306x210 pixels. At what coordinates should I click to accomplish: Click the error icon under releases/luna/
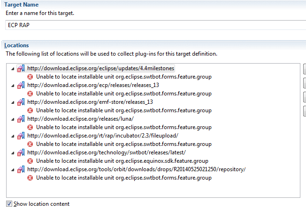coord(30,127)
